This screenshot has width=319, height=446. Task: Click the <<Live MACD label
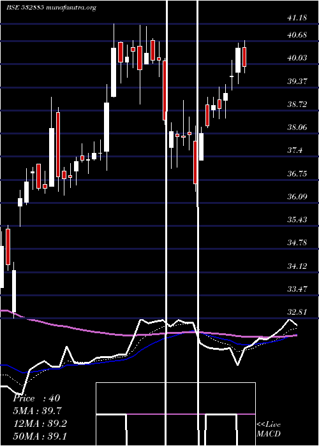coord(269,429)
